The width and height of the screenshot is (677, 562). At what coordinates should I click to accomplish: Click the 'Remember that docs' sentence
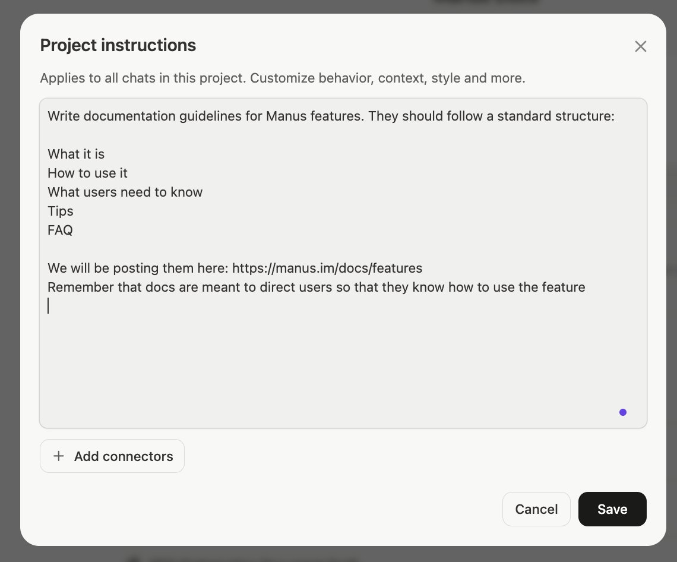click(316, 287)
